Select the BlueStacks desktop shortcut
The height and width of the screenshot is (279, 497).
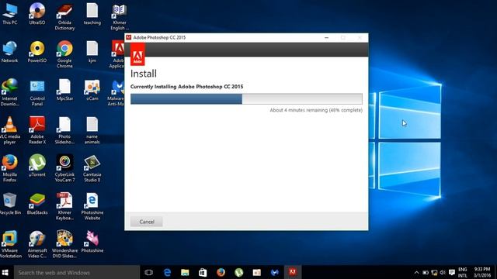click(x=37, y=204)
